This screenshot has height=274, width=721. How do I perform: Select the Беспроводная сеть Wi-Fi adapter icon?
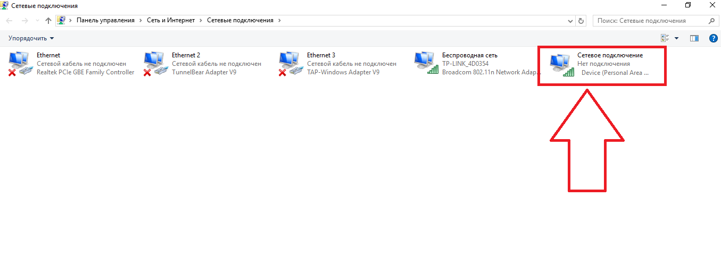coord(425,64)
